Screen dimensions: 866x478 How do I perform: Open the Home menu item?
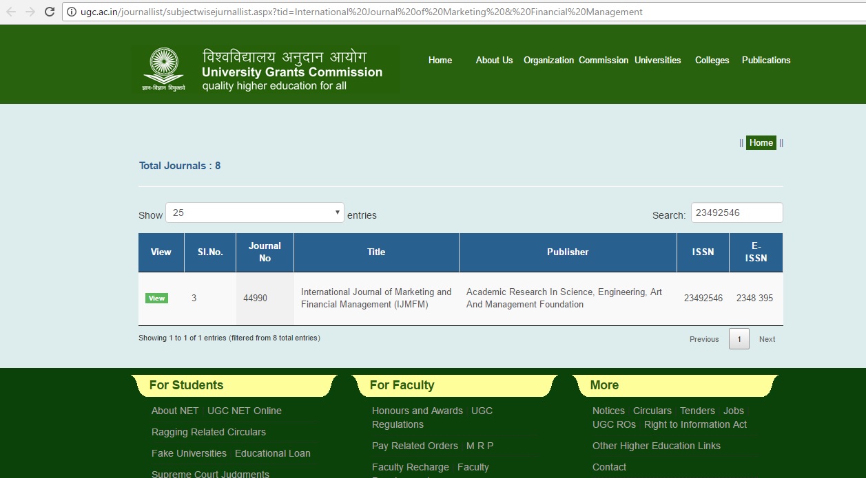440,61
